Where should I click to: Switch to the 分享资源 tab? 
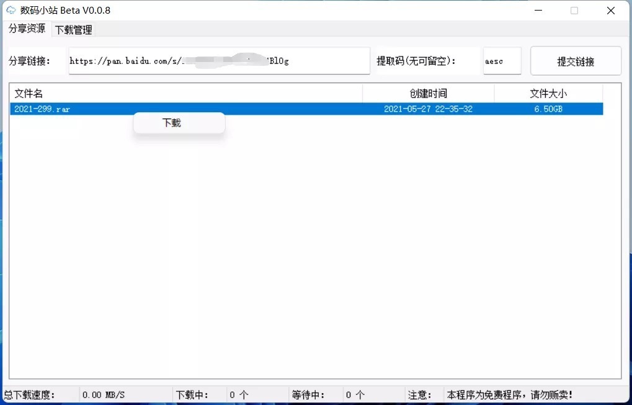27,29
